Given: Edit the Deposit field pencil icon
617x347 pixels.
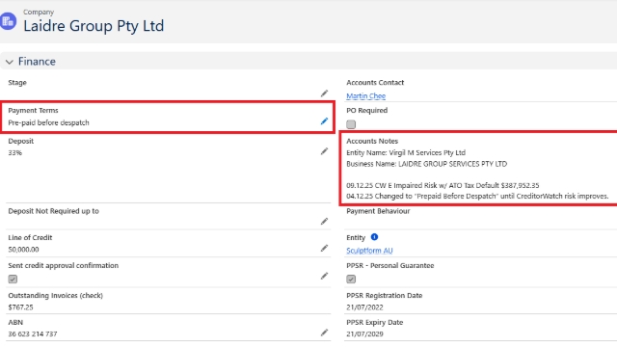Looking at the screenshot, I should [x=324, y=151].
